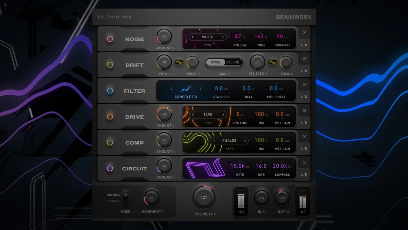
Task: Toggle the COMP module power button
Action: 110,142
